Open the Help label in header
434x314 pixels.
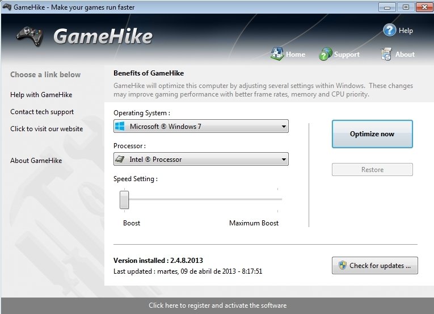[x=406, y=31]
